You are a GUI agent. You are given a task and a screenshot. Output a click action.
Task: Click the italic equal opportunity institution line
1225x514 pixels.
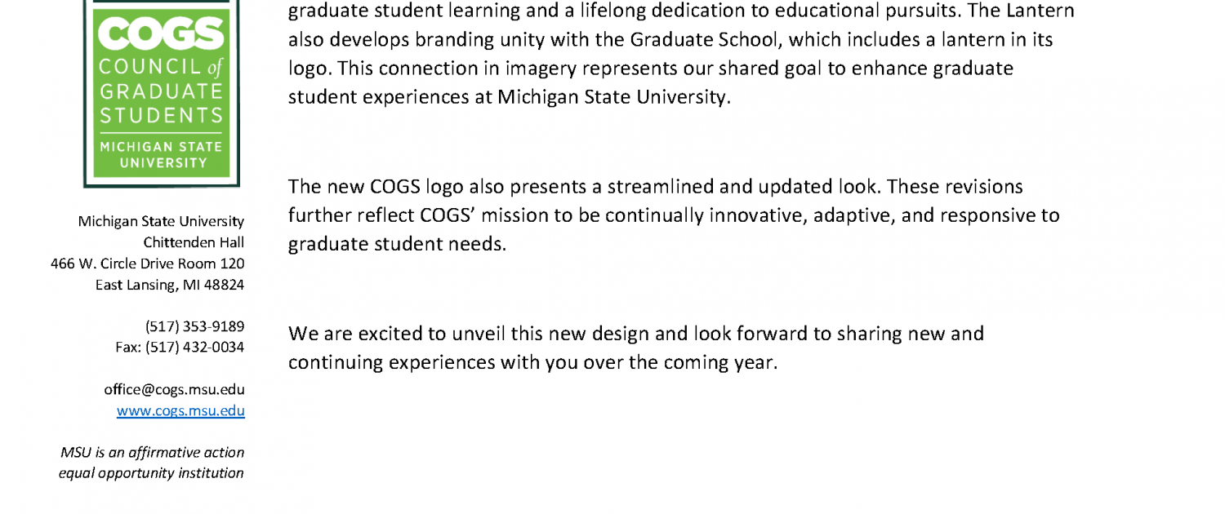click(151, 473)
